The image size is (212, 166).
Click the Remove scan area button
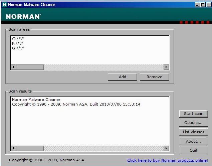click(154, 77)
